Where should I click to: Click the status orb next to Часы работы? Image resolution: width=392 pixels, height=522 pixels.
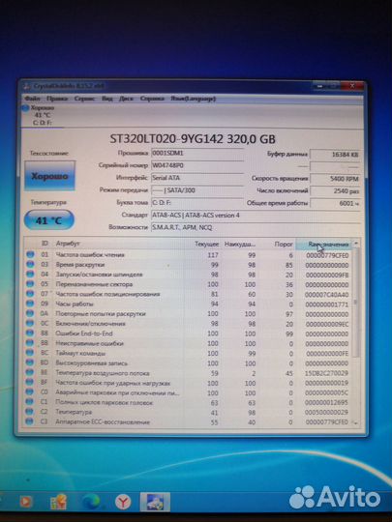(30, 304)
